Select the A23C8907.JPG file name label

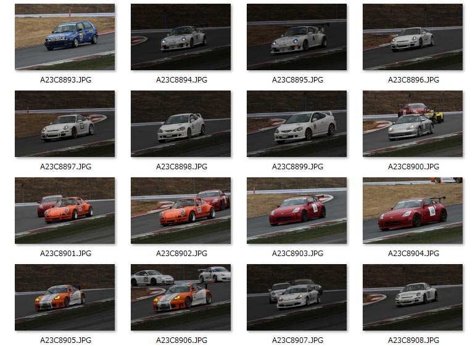click(298, 340)
